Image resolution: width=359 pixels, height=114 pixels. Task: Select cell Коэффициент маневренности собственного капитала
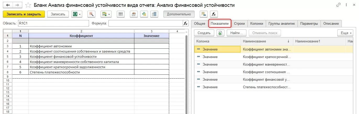(x=81, y=62)
